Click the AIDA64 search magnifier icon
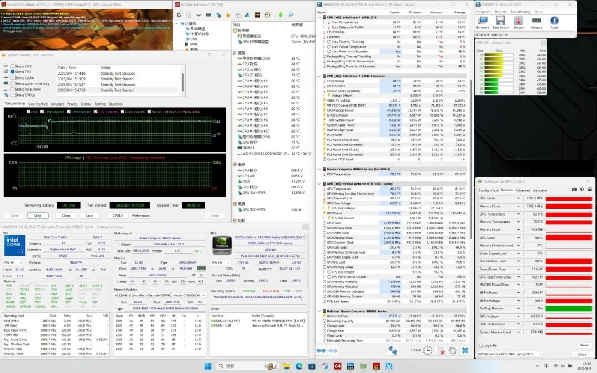Screen dimensions: 597x373 coord(291,15)
